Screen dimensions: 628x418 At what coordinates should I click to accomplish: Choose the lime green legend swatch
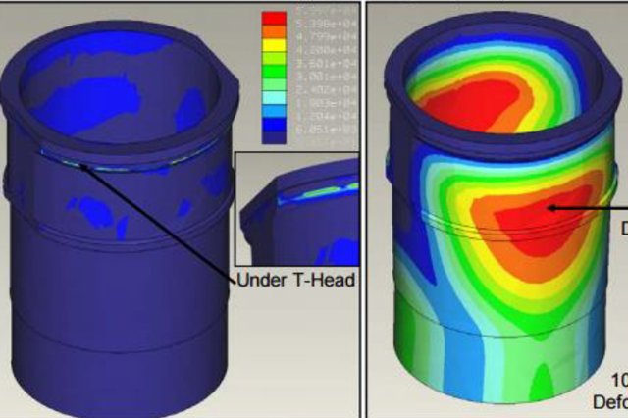274,59
